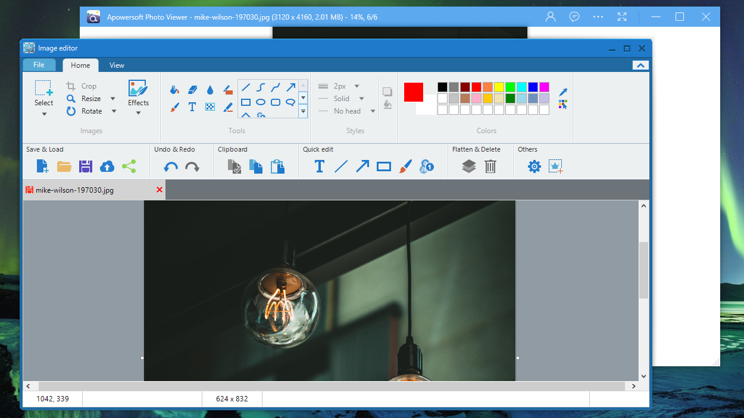
Task: Open Photo Viewer more options ellipsis
Action: click(x=598, y=17)
